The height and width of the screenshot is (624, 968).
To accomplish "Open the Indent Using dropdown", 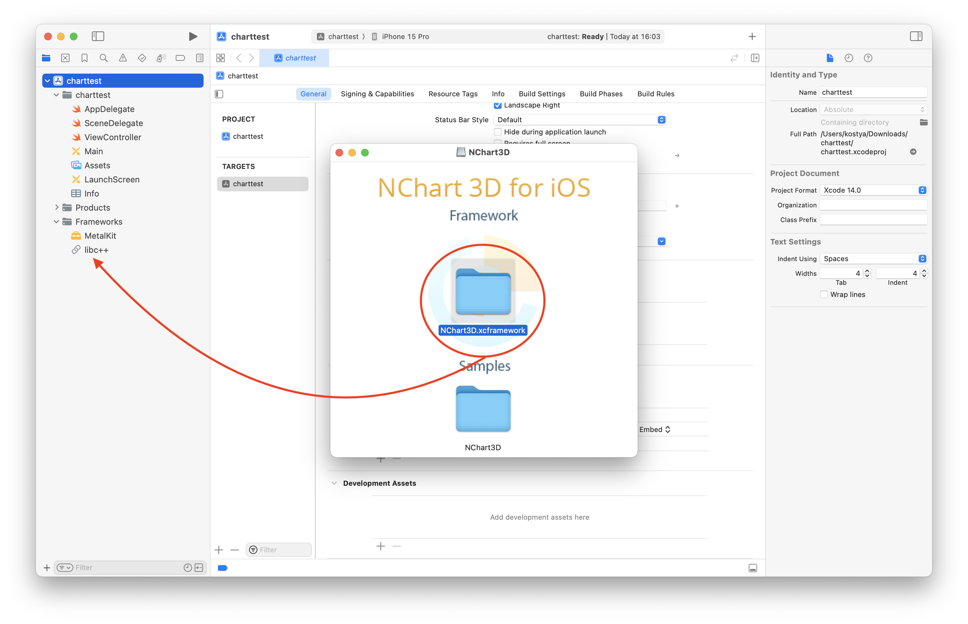I will pos(873,259).
